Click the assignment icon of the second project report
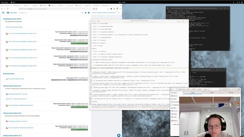Screen dimensions: 244x137 pyautogui.click(x=7, y=41)
